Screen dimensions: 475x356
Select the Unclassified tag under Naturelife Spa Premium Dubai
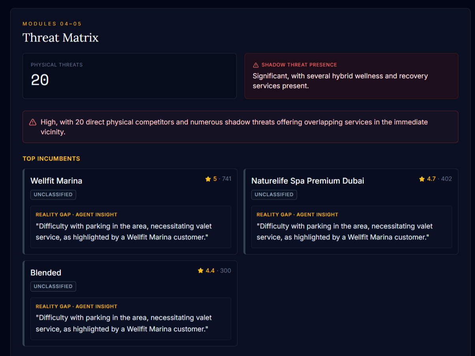coord(274,194)
